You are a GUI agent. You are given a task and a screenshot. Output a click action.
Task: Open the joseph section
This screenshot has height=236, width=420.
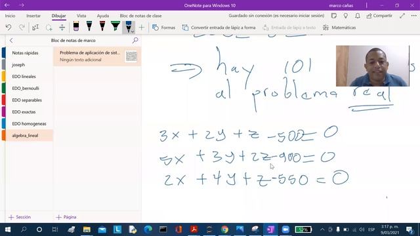(x=29, y=65)
